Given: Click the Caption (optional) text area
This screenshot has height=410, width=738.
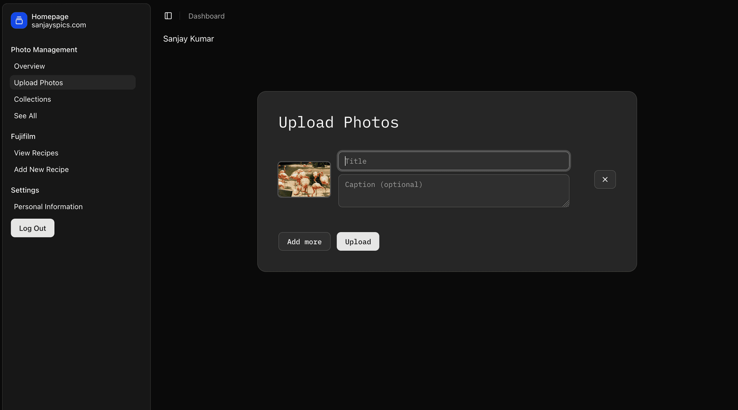Looking at the screenshot, I should 454,191.
